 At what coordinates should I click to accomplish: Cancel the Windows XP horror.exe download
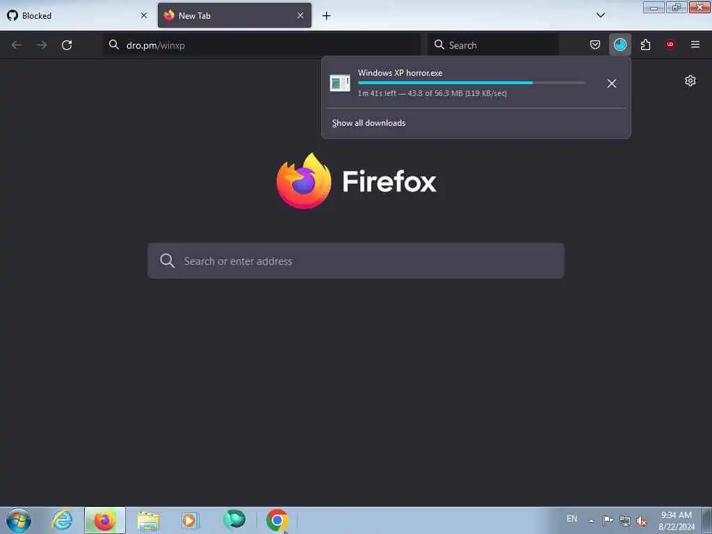pyautogui.click(x=612, y=83)
